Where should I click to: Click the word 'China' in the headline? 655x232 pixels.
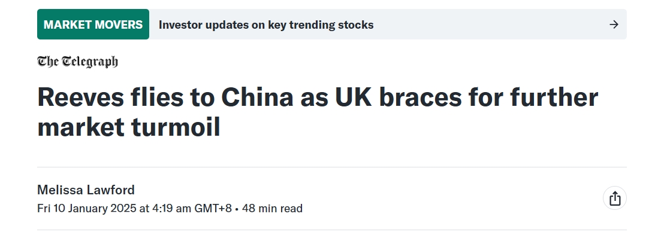click(257, 97)
